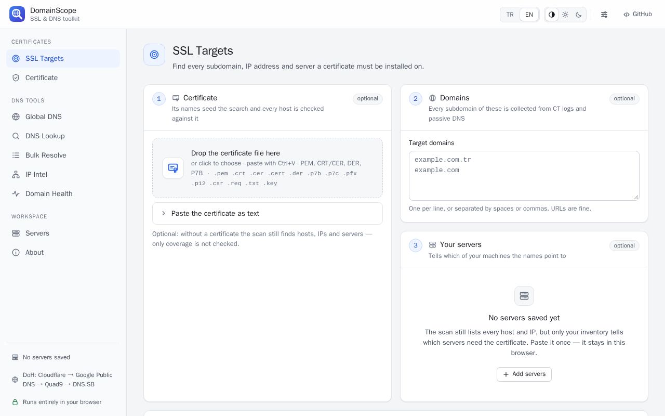The image size is (665, 416).
Task: Click the 'One per line' hint text
Action: pyautogui.click(x=500, y=209)
